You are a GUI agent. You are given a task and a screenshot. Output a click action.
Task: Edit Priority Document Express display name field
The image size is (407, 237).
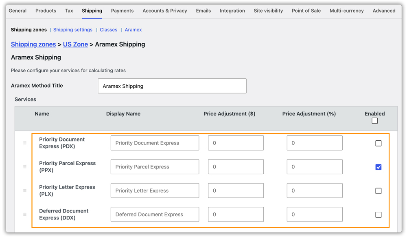click(155, 143)
